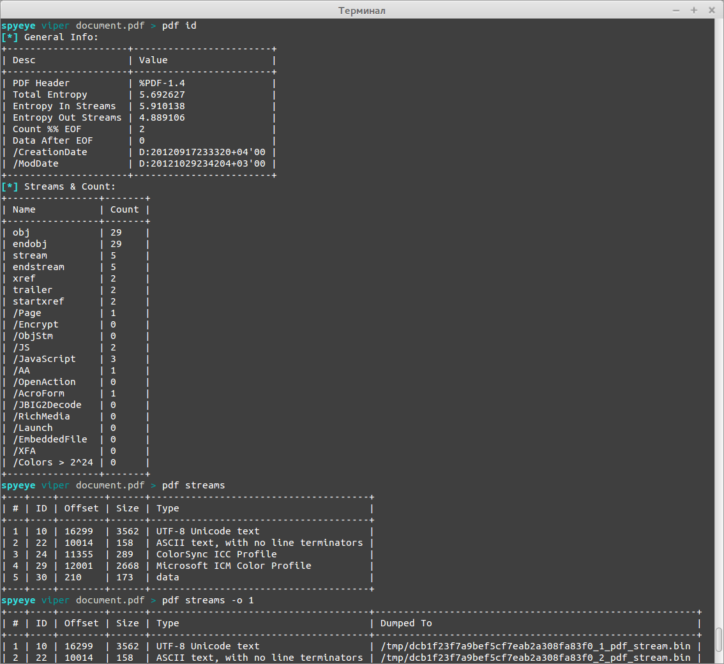Viewport: 724px width, 664px height.
Task: Click the 'Dumped To' column header
Action: coord(406,623)
